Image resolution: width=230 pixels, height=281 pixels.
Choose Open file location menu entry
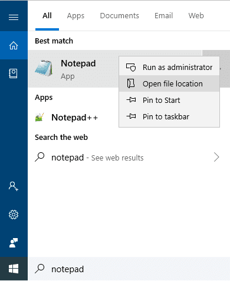169,83
